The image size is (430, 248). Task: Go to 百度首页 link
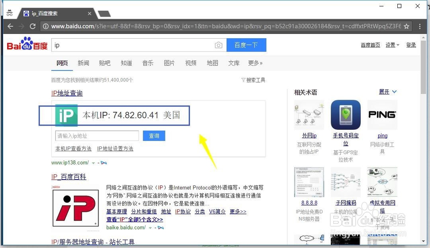point(370,45)
